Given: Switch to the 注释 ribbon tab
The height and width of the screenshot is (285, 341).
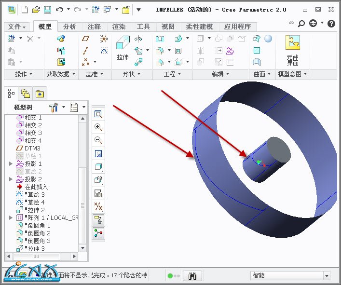Looking at the screenshot, I should pos(94,27).
